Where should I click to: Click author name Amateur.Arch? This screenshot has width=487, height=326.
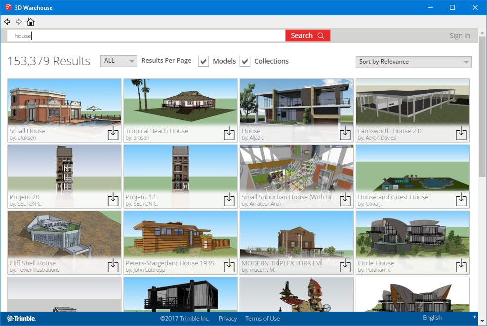tap(265, 204)
